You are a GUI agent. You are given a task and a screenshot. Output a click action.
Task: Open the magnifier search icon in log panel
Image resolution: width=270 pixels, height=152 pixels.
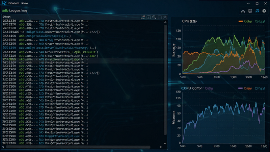coord(154,17)
